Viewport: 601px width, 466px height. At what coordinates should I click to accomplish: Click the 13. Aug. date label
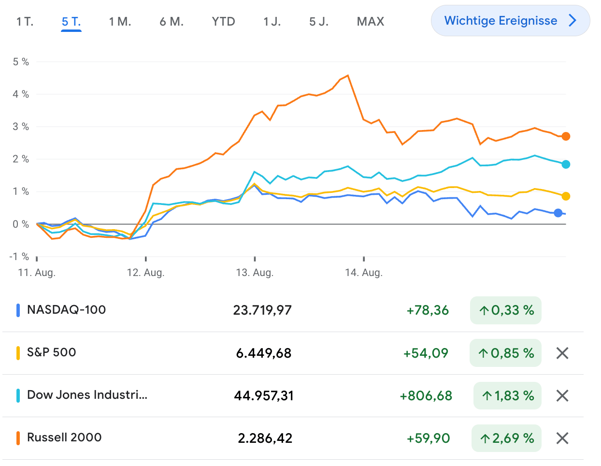pyautogui.click(x=255, y=273)
